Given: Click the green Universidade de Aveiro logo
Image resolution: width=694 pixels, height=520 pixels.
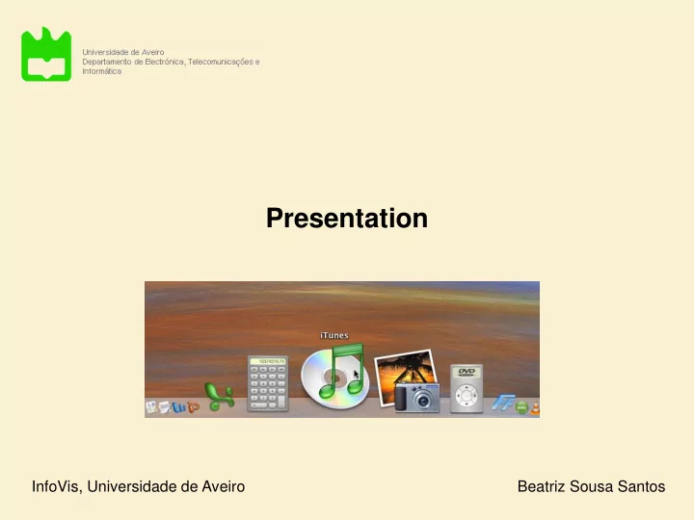Looking at the screenshot, I should click(x=46, y=54).
